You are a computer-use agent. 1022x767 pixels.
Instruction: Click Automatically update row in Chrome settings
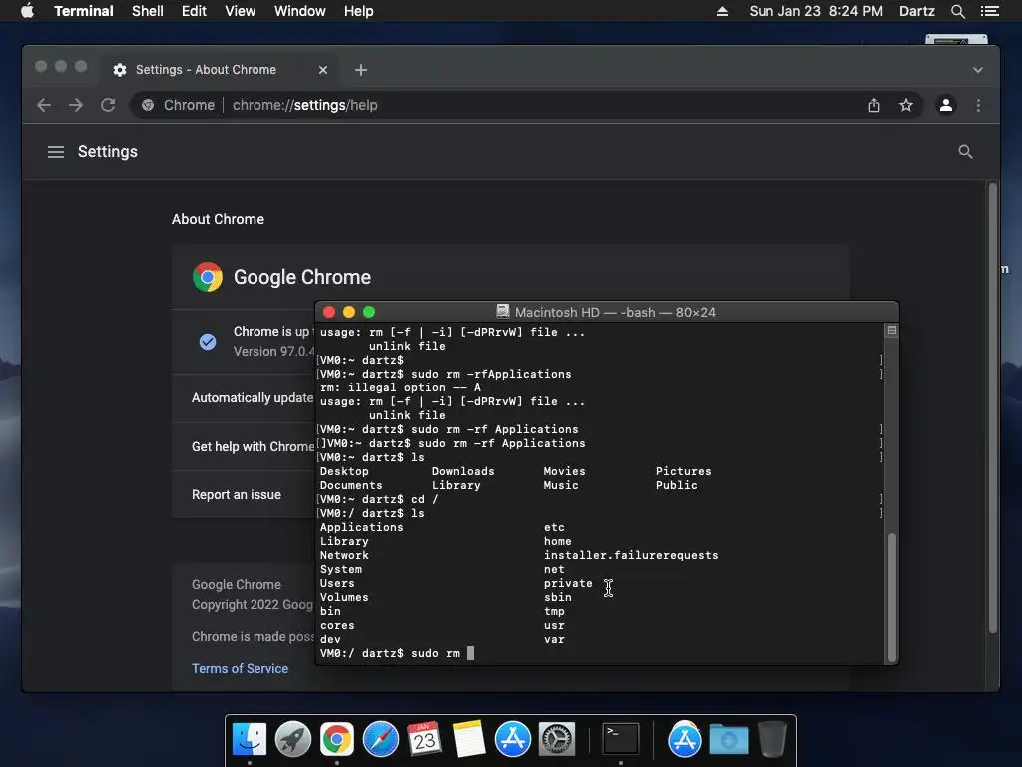253,397
